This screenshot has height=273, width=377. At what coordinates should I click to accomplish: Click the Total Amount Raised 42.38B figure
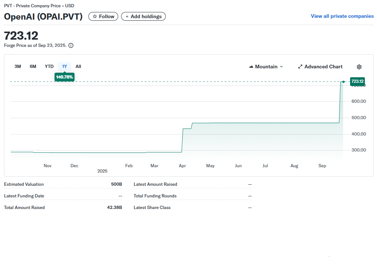(115, 208)
